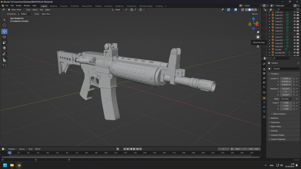This screenshot has width=301, height=169.
Task: Switch to the Sculpting workspace tab
Action: click(64, 6)
